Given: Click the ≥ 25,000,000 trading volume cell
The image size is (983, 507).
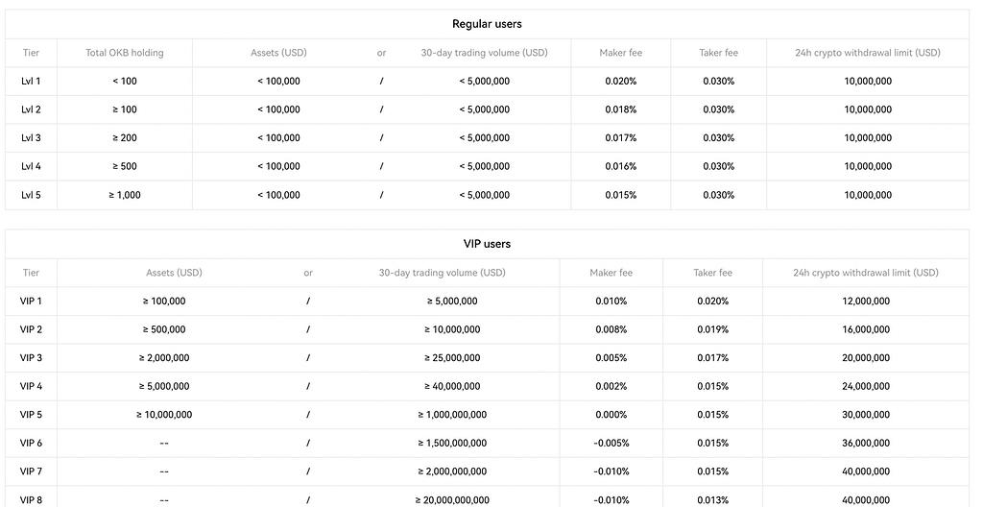Looking at the screenshot, I should point(452,358).
